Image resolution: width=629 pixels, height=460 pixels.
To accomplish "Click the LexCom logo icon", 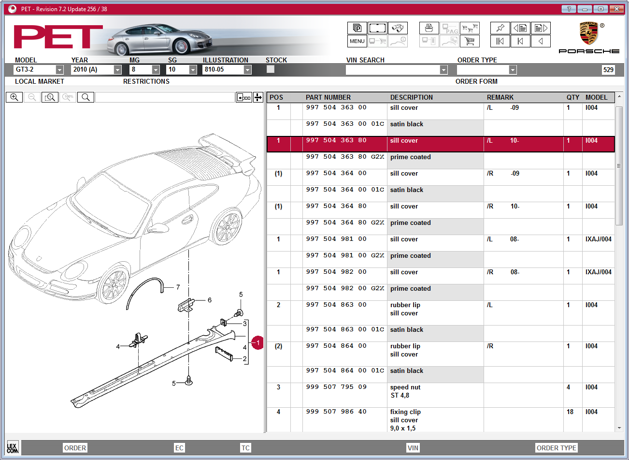I will point(13,447).
